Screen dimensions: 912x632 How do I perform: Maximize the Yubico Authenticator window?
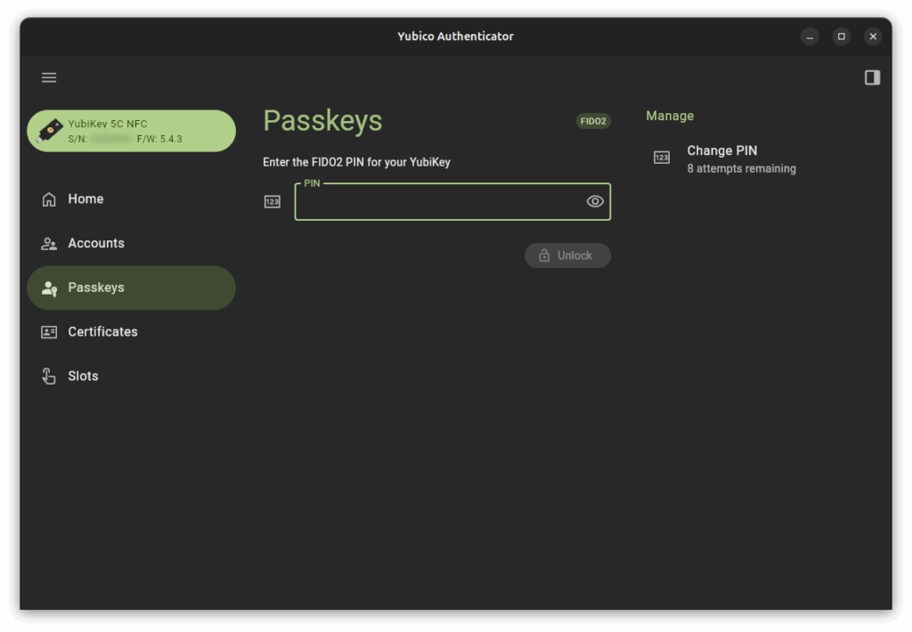click(841, 36)
